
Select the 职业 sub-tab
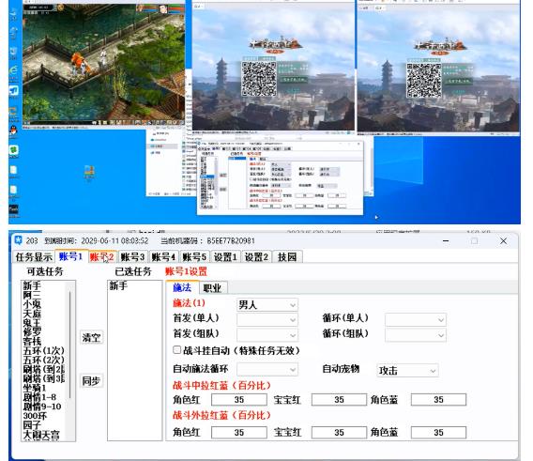click(212, 288)
